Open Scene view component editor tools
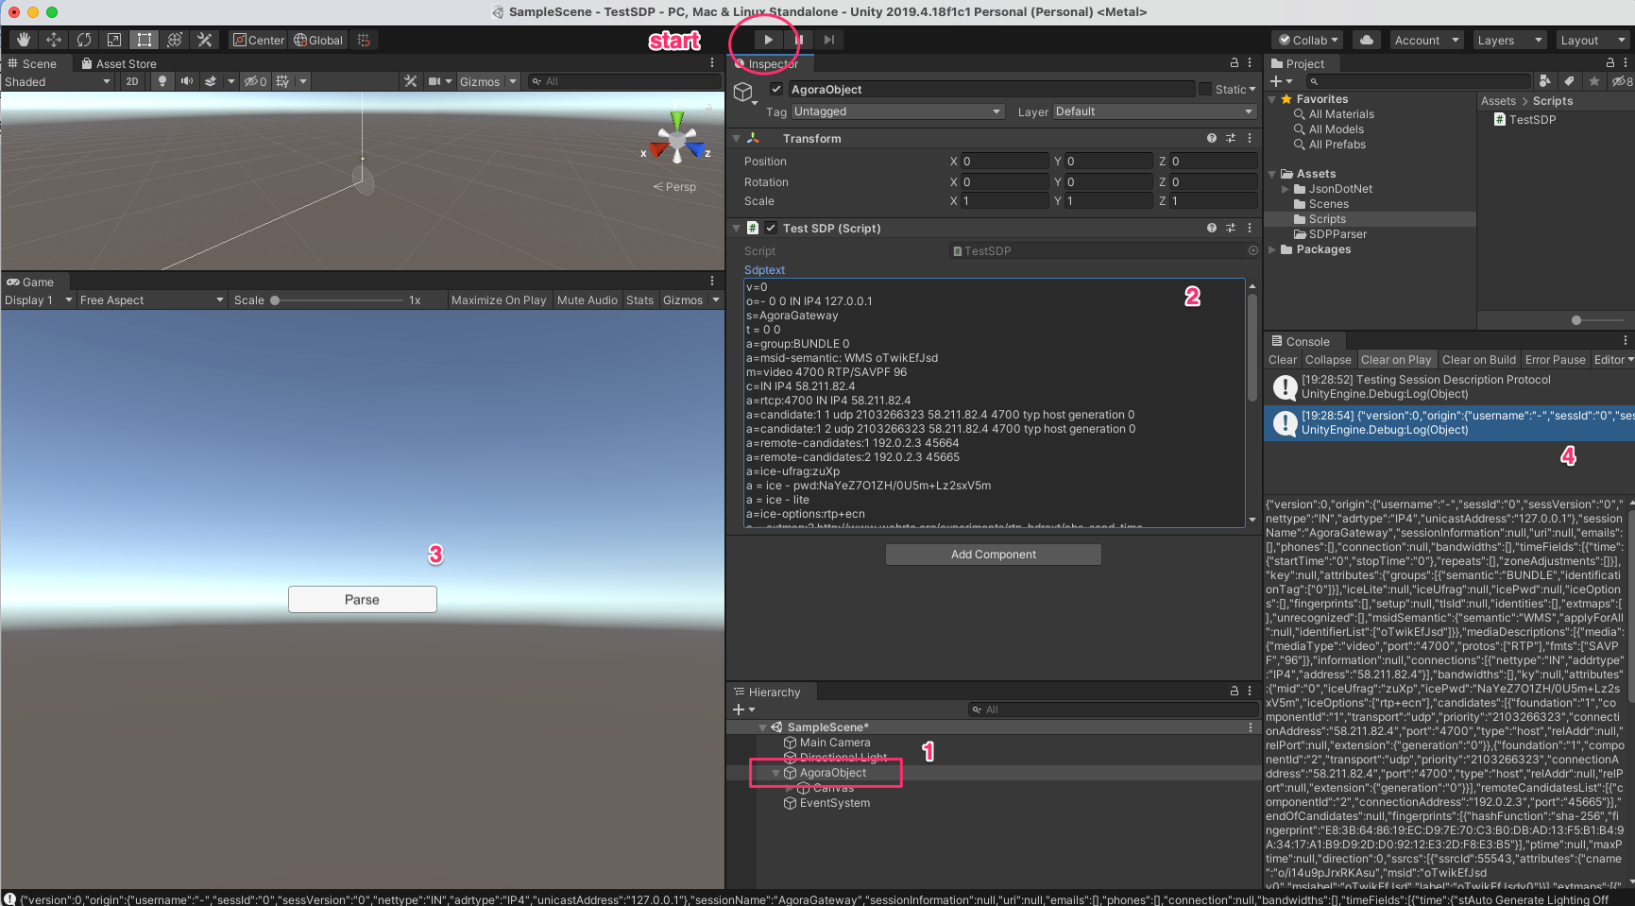The height and width of the screenshot is (906, 1635). [x=411, y=81]
